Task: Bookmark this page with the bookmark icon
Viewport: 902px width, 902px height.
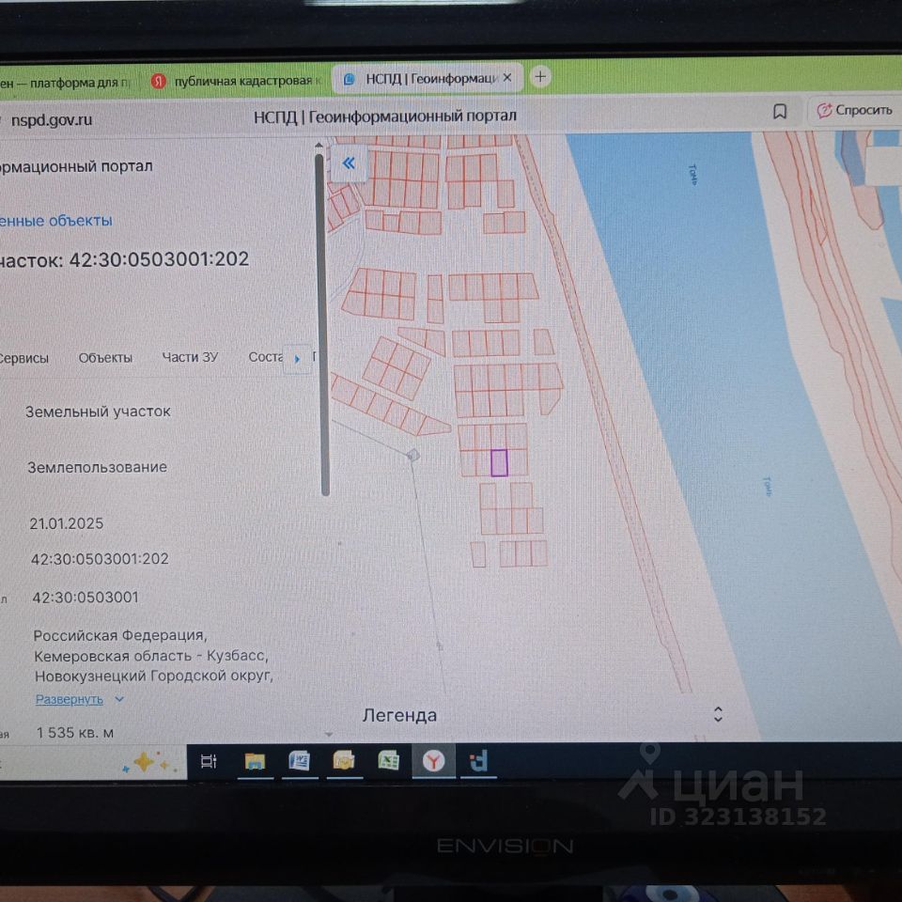Action: [780, 111]
